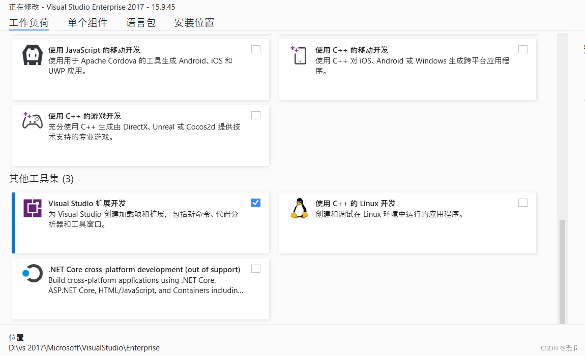Switch to the 安装位置 tab
The height and width of the screenshot is (356, 585).
click(x=194, y=23)
